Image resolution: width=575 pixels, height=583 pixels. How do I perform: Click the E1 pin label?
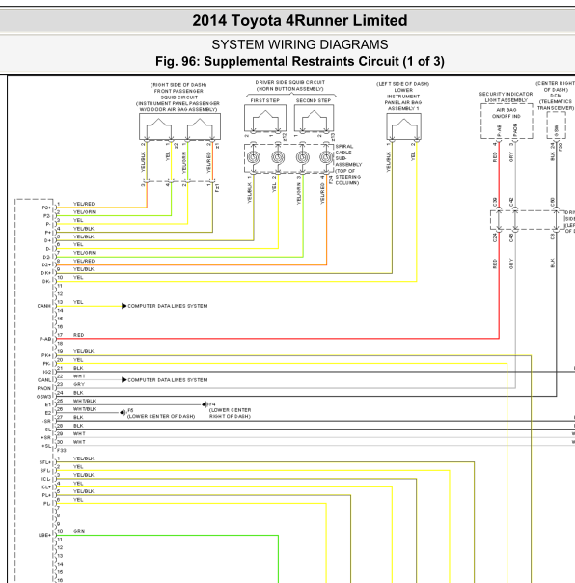tap(48, 404)
